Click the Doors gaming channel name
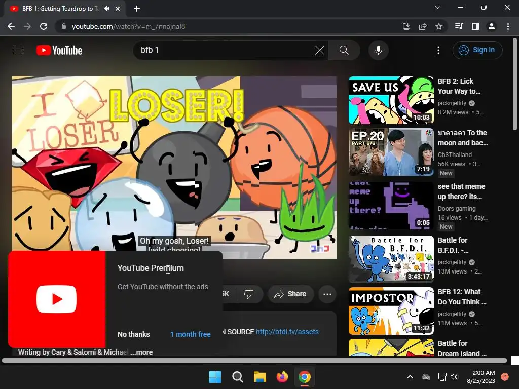The width and height of the screenshot is (519, 389). [x=457, y=208]
